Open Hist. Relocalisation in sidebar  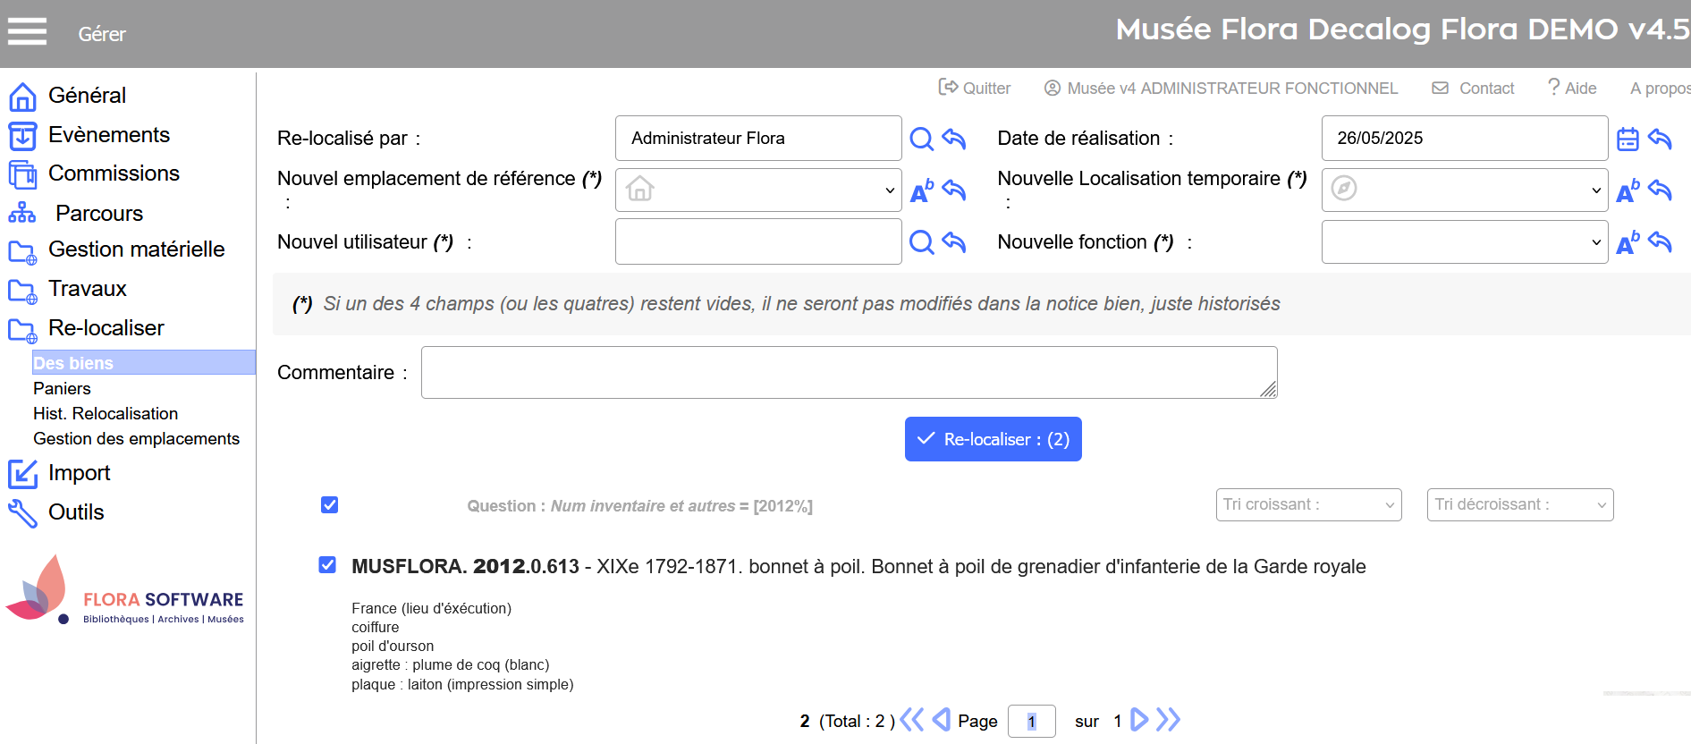click(106, 413)
